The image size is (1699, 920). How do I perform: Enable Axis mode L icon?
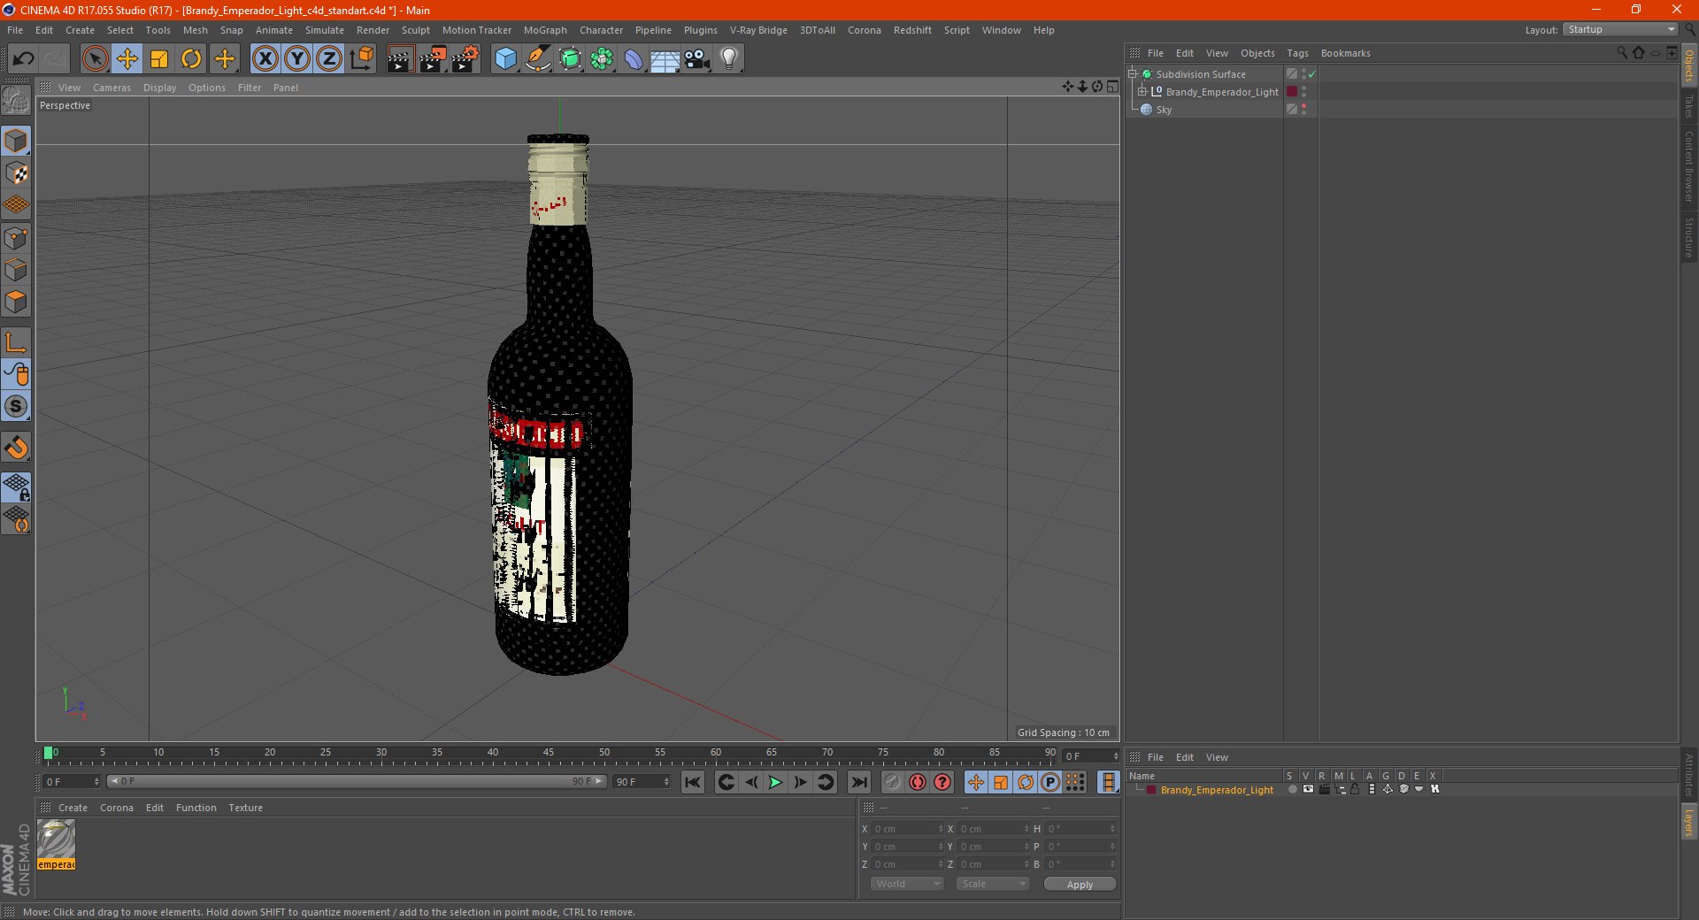point(16,342)
